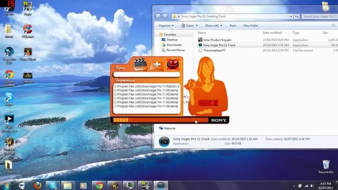Screen dimensions: 338x190
Task: Select Network in navigation pane
Action: (170, 128)
